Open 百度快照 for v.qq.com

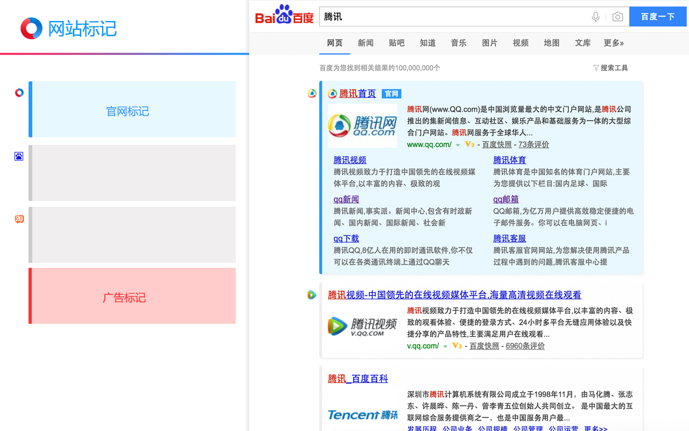(484, 346)
